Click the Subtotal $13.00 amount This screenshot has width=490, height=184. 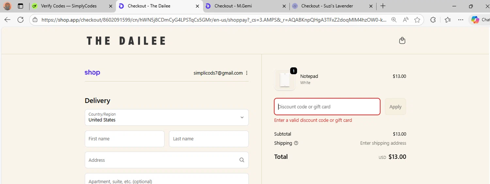click(x=400, y=134)
